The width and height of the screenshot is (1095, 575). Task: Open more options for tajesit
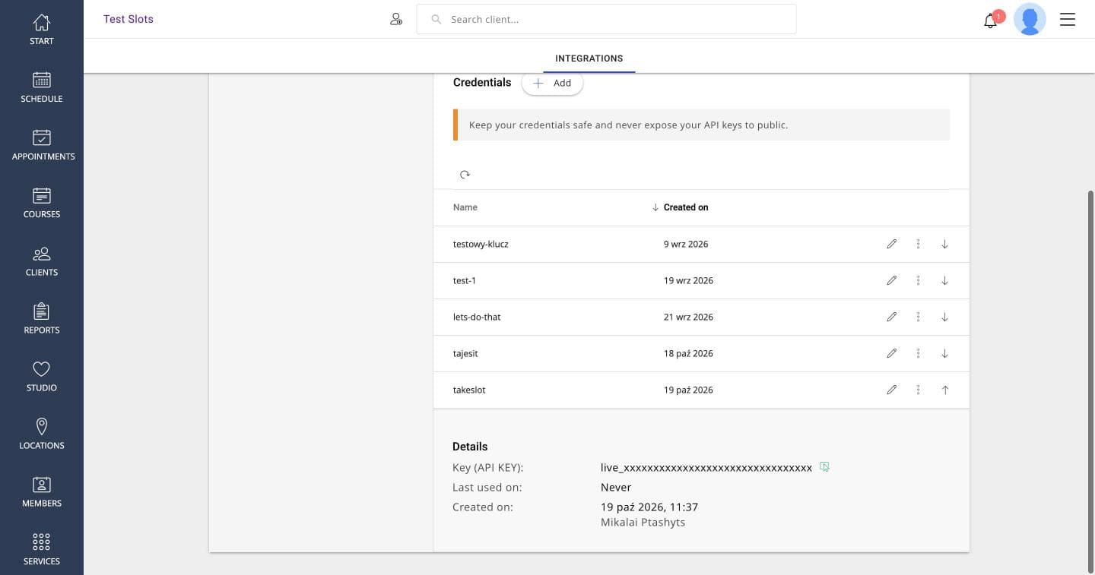(919, 353)
